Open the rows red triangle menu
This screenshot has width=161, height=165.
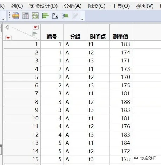pos(8,38)
